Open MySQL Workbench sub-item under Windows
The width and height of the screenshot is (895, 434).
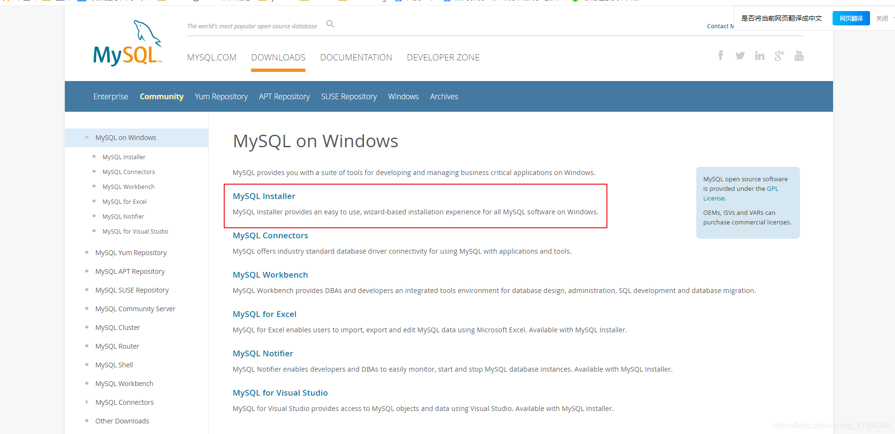point(129,187)
